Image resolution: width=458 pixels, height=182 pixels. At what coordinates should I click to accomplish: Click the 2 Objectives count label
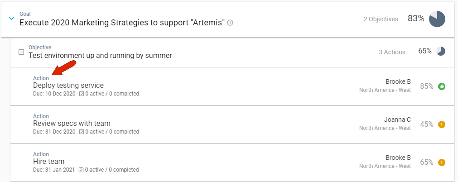(381, 19)
